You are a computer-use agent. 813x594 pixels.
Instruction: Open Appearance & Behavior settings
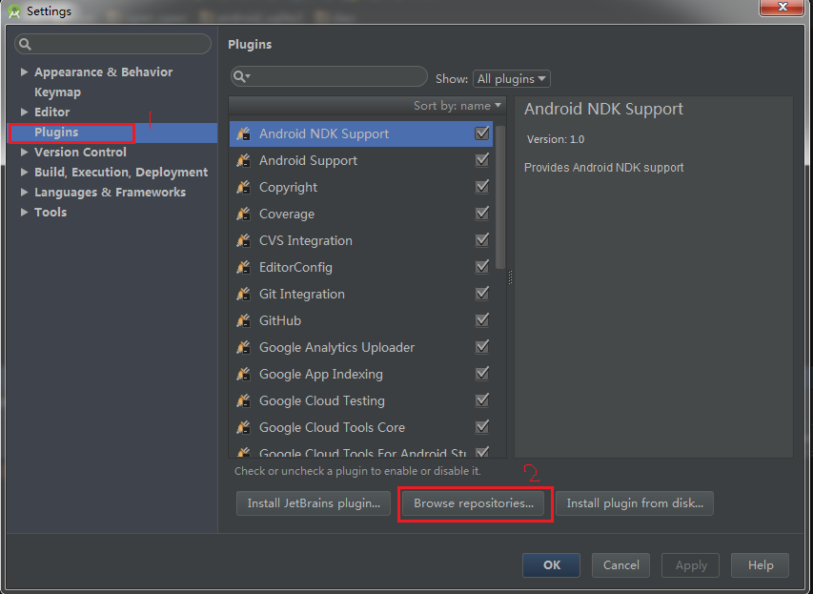click(103, 72)
